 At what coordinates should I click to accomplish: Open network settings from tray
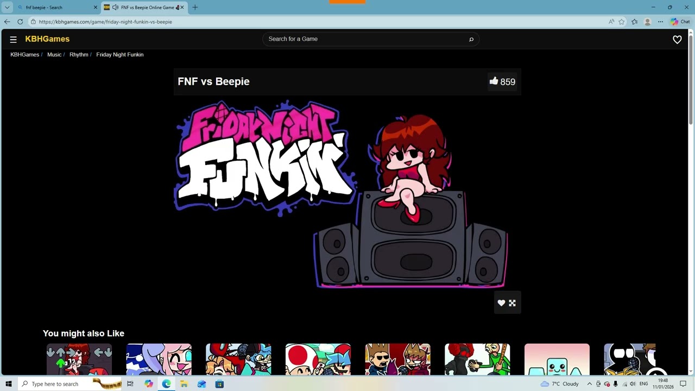[x=624, y=384]
